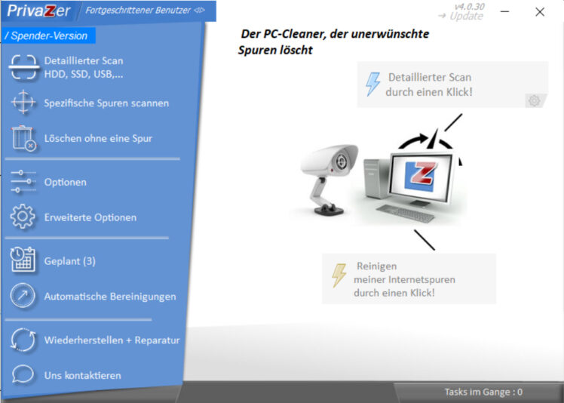The height and width of the screenshot is (403, 564).
Task: Click the crosshair icon for Spezifische Spuren scannen
Action: [23, 103]
